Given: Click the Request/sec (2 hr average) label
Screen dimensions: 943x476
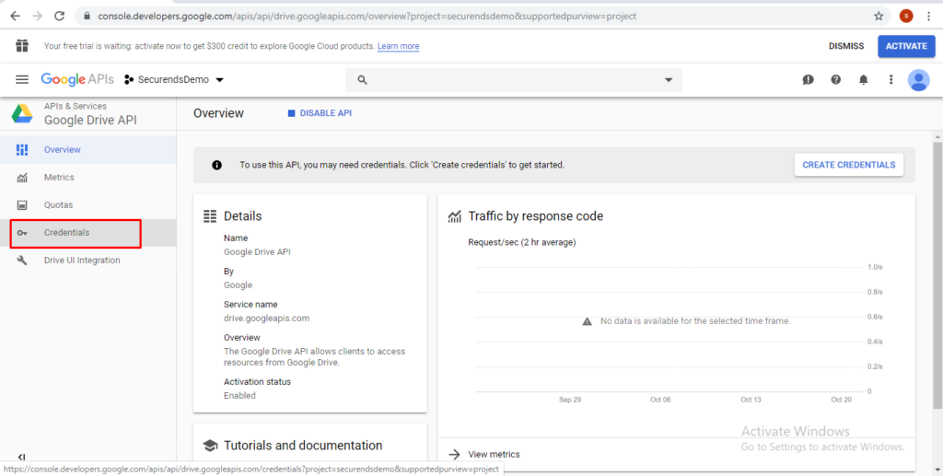Looking at the screenshot, I should (x=522, y=242).
